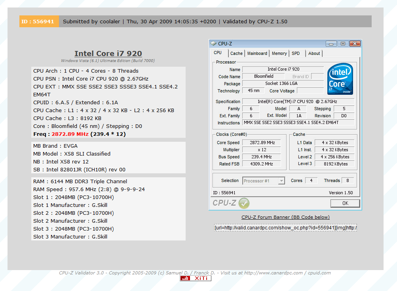Click the Ext. Model value 1A
The width and height of the screenshot is (397, 291).
click(298, 116)
